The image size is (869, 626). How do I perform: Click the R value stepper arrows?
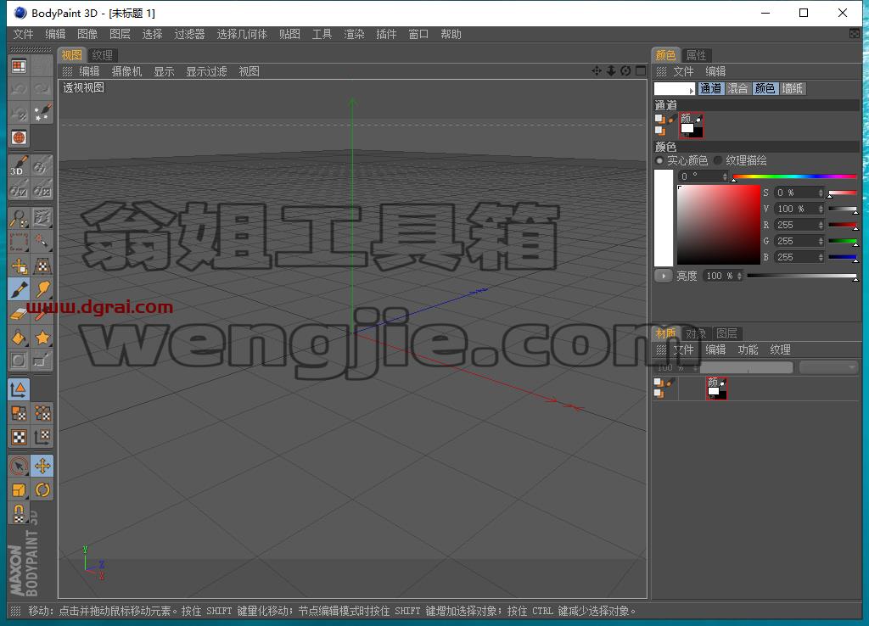tap(821, 225)
